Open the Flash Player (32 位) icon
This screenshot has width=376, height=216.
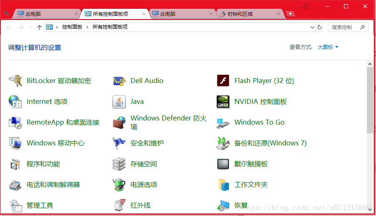click(x=223, y=81)
